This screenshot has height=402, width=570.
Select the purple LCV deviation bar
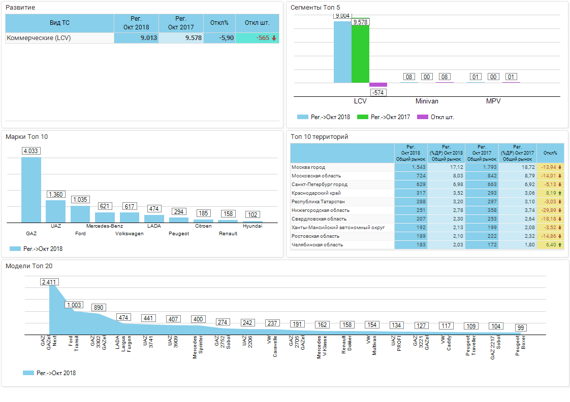378,85
